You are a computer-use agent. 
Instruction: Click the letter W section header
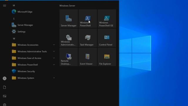click(14, 39)
